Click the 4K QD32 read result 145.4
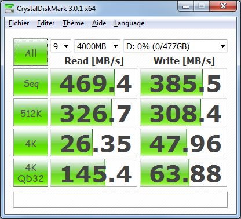Image resolution: width=241 pixels, height=219 pixels. click(x=94, y=173)
